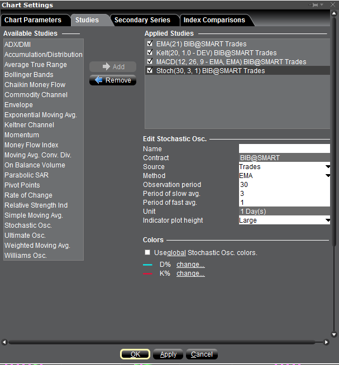Click the Period of slow avg. field
Viewport: 339px width, 365px height.
tap(284, 194)
